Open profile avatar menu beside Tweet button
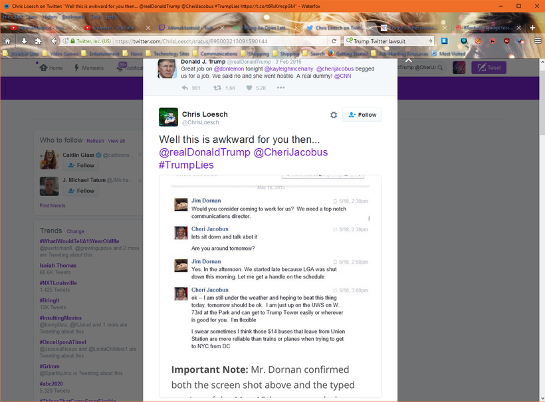Screen dimensions: 545x402 click(x=459, y=67)
